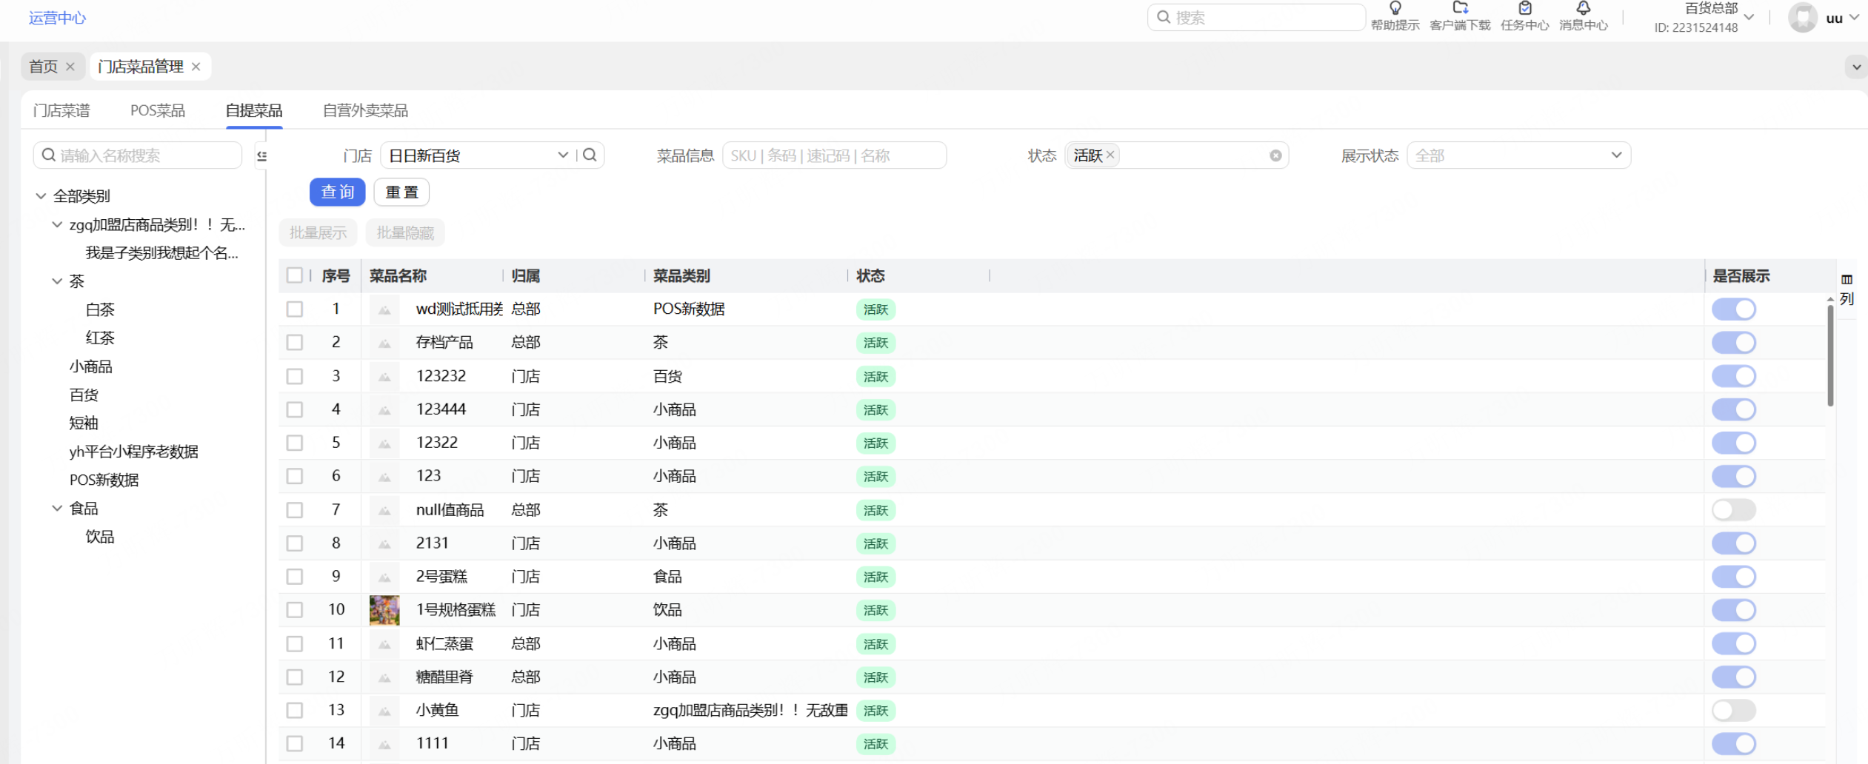
Task: Tick the checkbox for null值商品
Action: point(295,510)
